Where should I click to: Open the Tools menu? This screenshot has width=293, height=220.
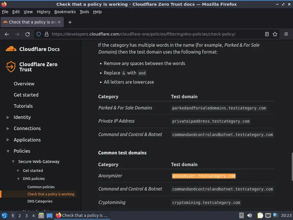point(84,12)
